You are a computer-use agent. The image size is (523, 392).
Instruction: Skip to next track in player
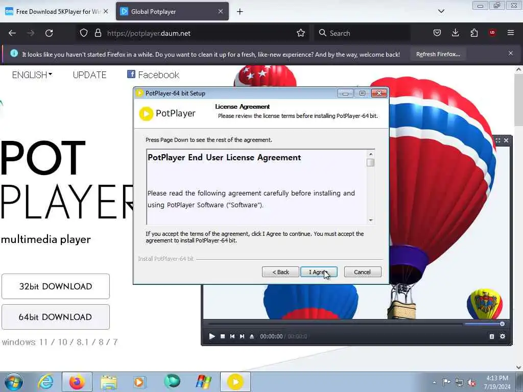[242, 336]
